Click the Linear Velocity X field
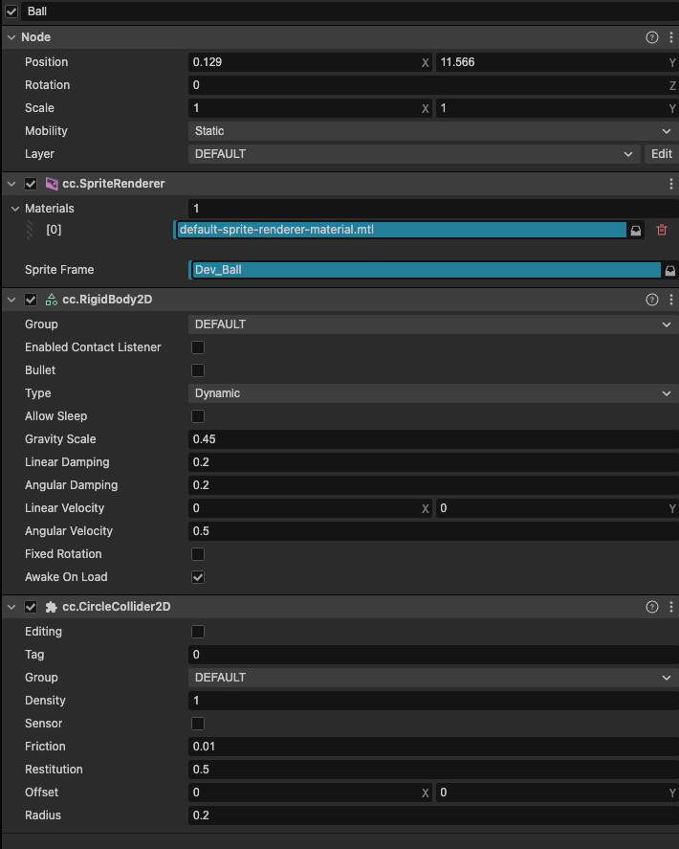The height and width of the screenshot is (849, 679). 310,508
